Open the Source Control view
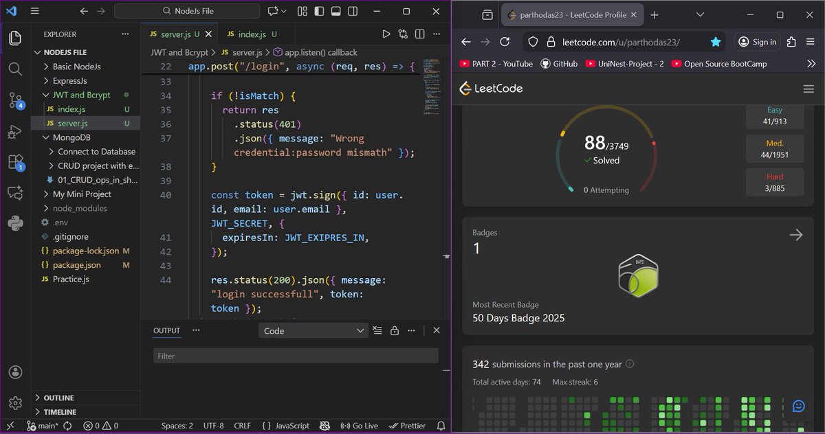 (x=15, y=100)
